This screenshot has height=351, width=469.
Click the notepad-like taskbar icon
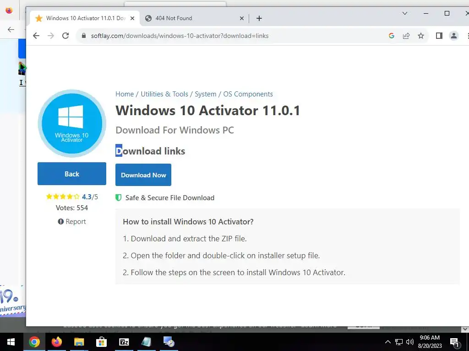[x=146, y=342]
